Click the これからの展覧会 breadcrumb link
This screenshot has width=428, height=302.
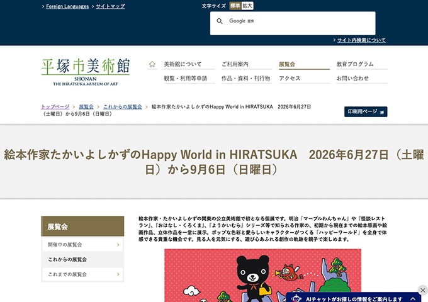click(x=123, y=107)
